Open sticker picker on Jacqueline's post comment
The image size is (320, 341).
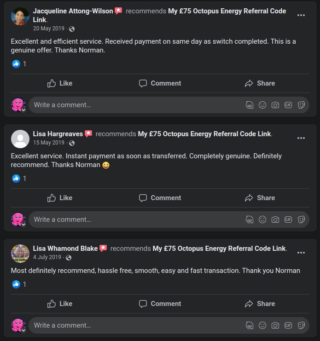pyautogui.click(x=301, y=105)
